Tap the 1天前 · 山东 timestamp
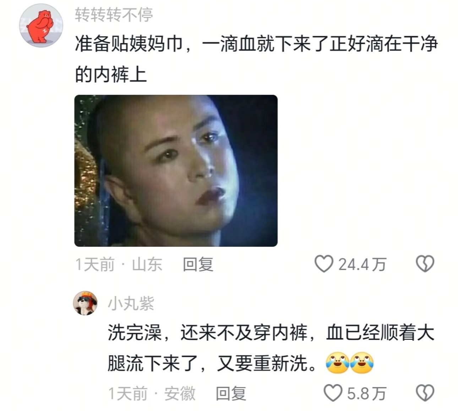The height and width of the screenshot is (411, 458). tap(119, 265)
